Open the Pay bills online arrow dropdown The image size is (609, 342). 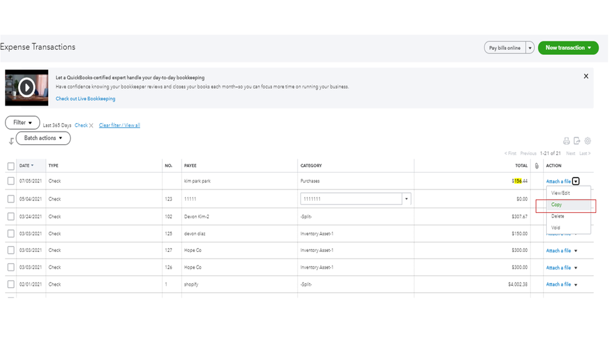[530, 48]
